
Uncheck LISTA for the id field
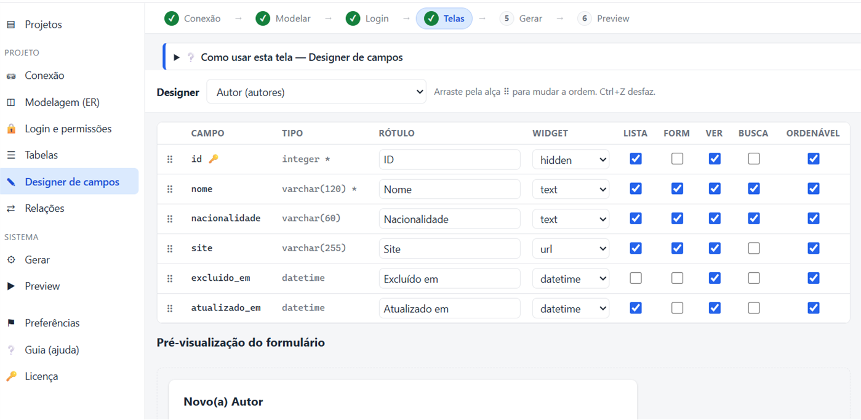(636, 159)
